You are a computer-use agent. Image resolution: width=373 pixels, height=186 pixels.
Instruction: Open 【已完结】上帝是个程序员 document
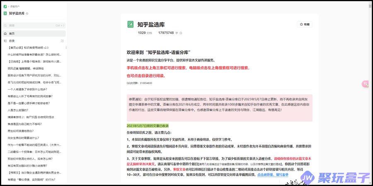coord(34,62)
